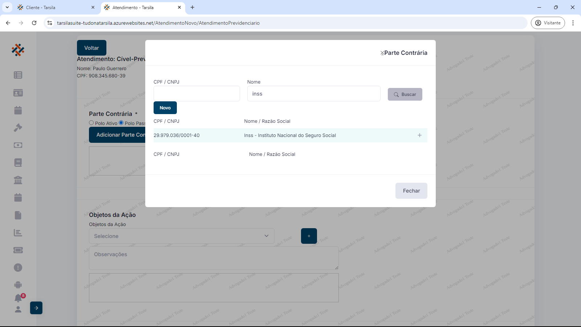Click the bank building icon in sidebar
581x327 pixels.
18,180
